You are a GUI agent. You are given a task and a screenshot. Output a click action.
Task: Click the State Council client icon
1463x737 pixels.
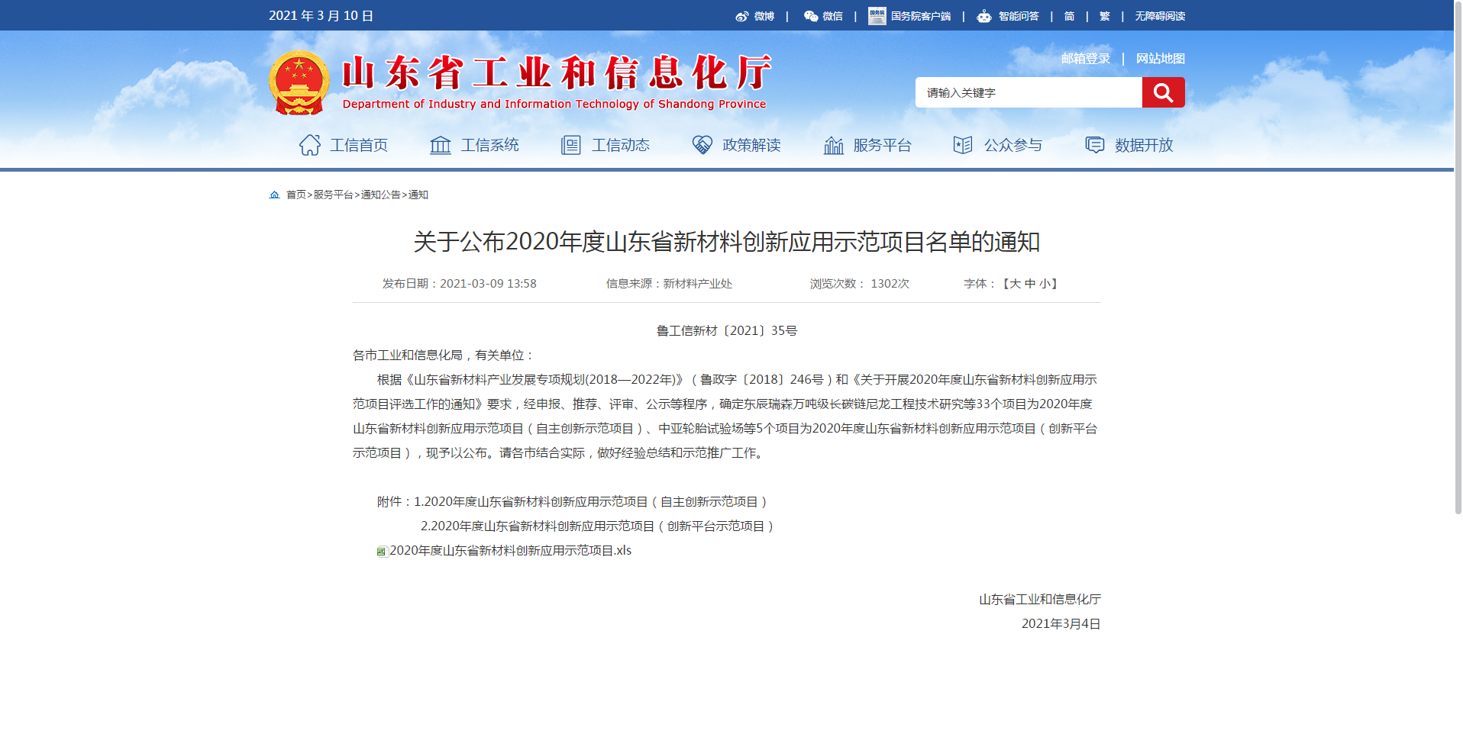click(x=877, y=16)
